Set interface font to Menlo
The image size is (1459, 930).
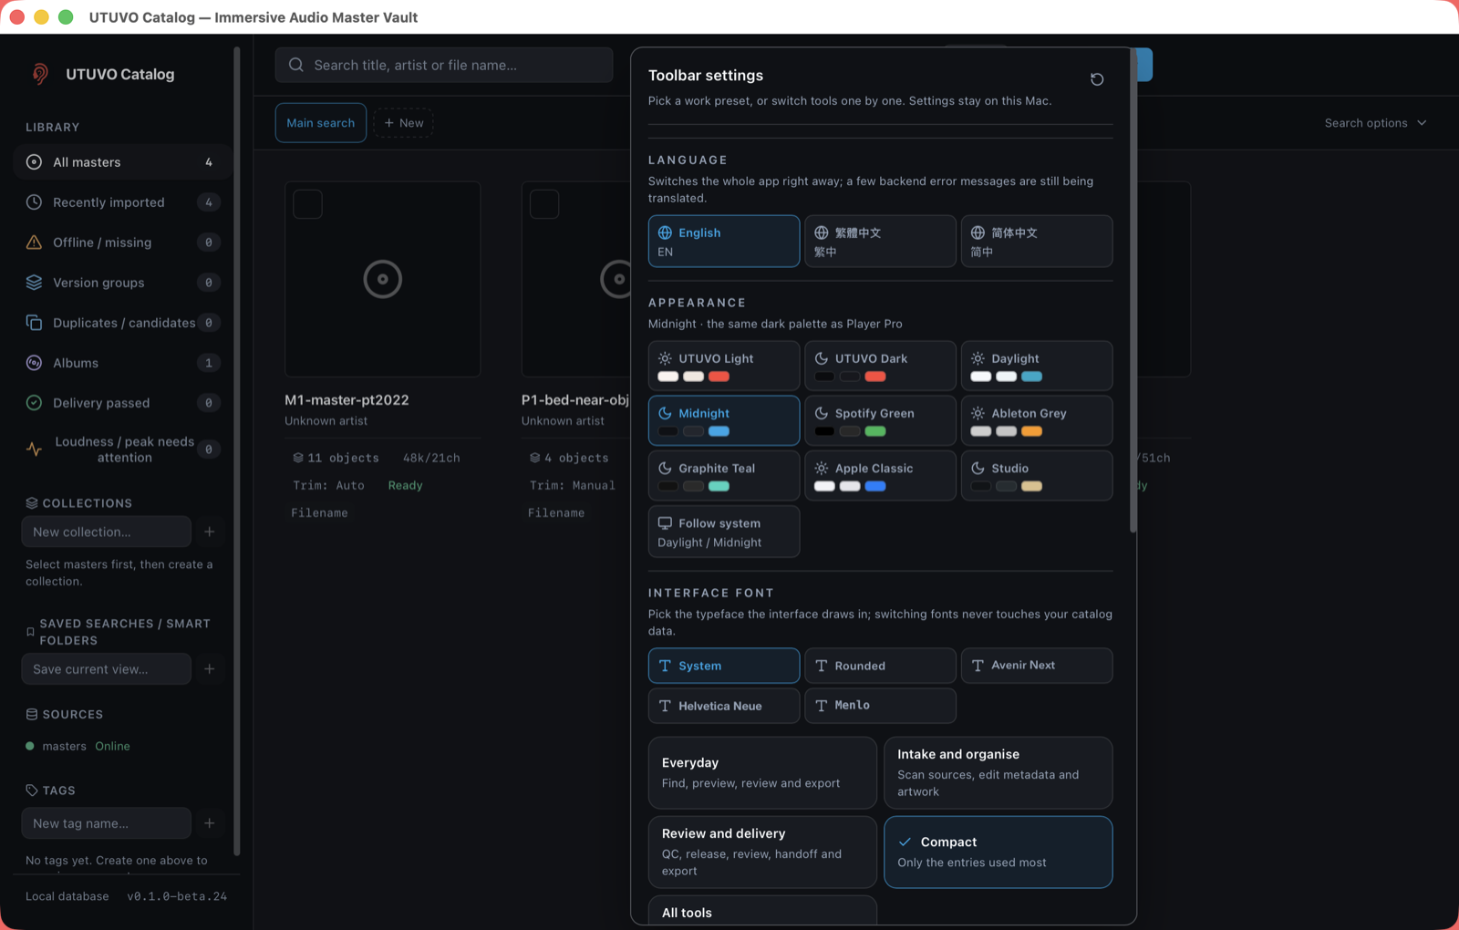tap(880, 706)
